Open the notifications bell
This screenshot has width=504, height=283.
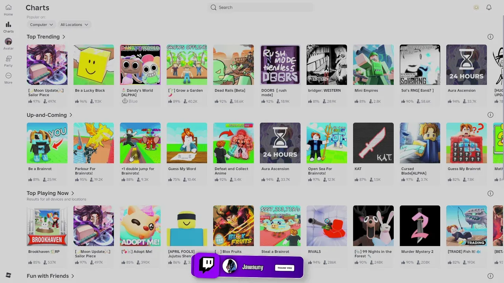point(489,7)
